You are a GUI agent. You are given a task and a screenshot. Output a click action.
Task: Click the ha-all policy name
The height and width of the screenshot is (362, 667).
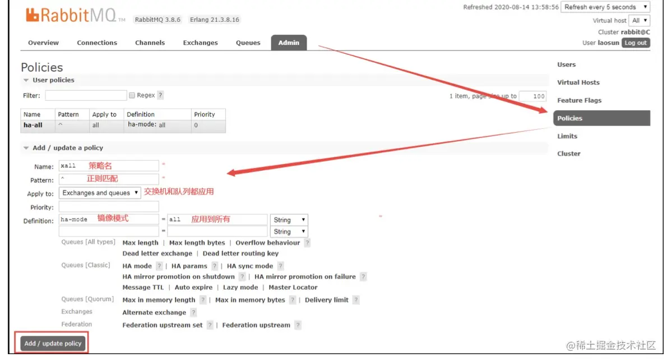(x=33, y=125)
